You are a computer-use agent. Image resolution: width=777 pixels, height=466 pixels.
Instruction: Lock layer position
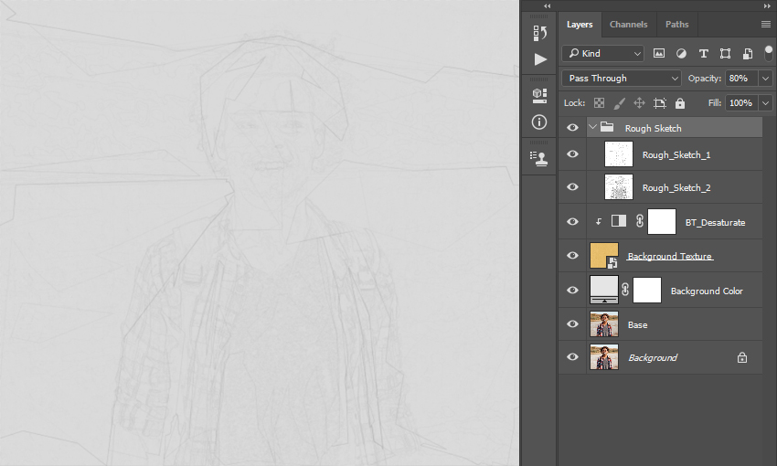click(x=639, y=103)
